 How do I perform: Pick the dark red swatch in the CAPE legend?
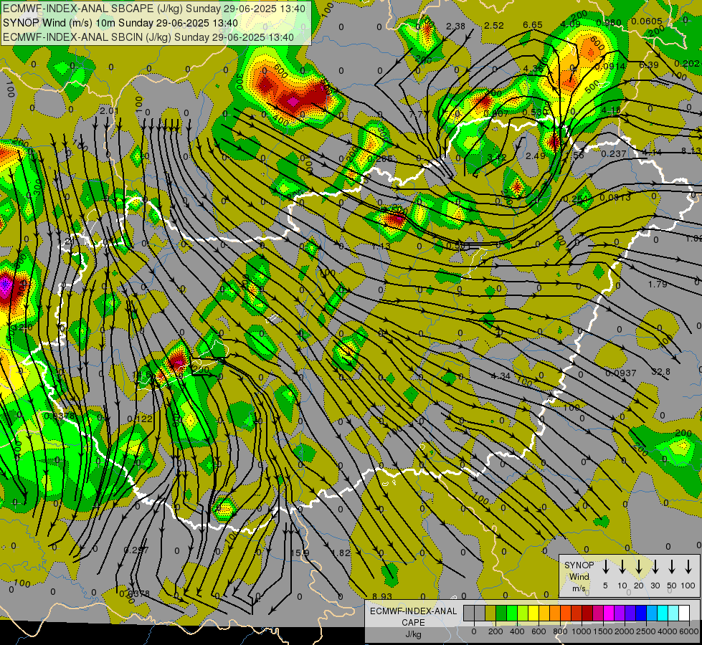pos(587,613)
